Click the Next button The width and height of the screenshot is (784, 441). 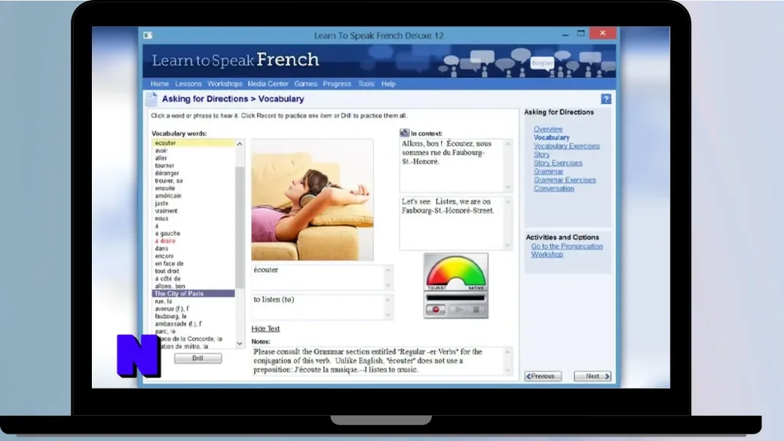pyautogui.click(x=593, y=376)
